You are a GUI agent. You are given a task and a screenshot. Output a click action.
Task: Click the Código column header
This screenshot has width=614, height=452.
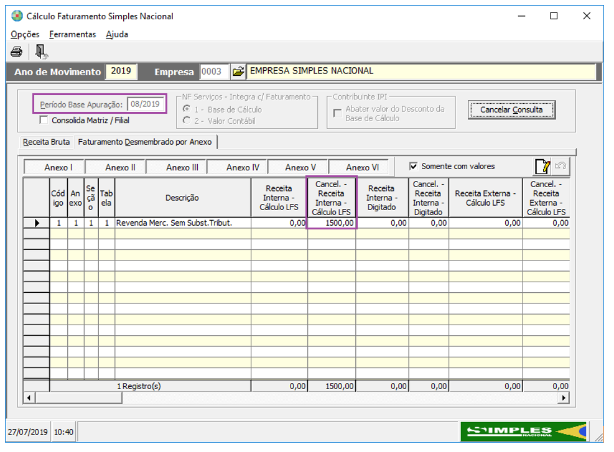point(58,198)
